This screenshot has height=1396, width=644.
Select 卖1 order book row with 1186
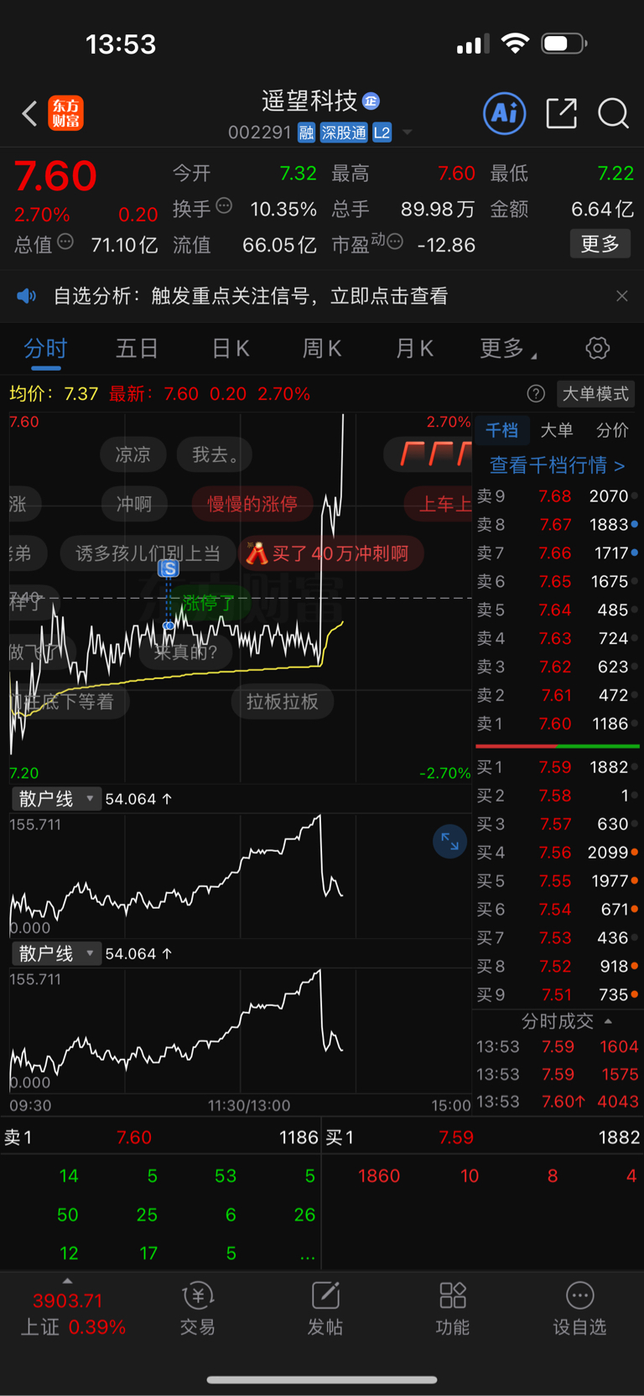pyautogui.click(x=557, y=724)
